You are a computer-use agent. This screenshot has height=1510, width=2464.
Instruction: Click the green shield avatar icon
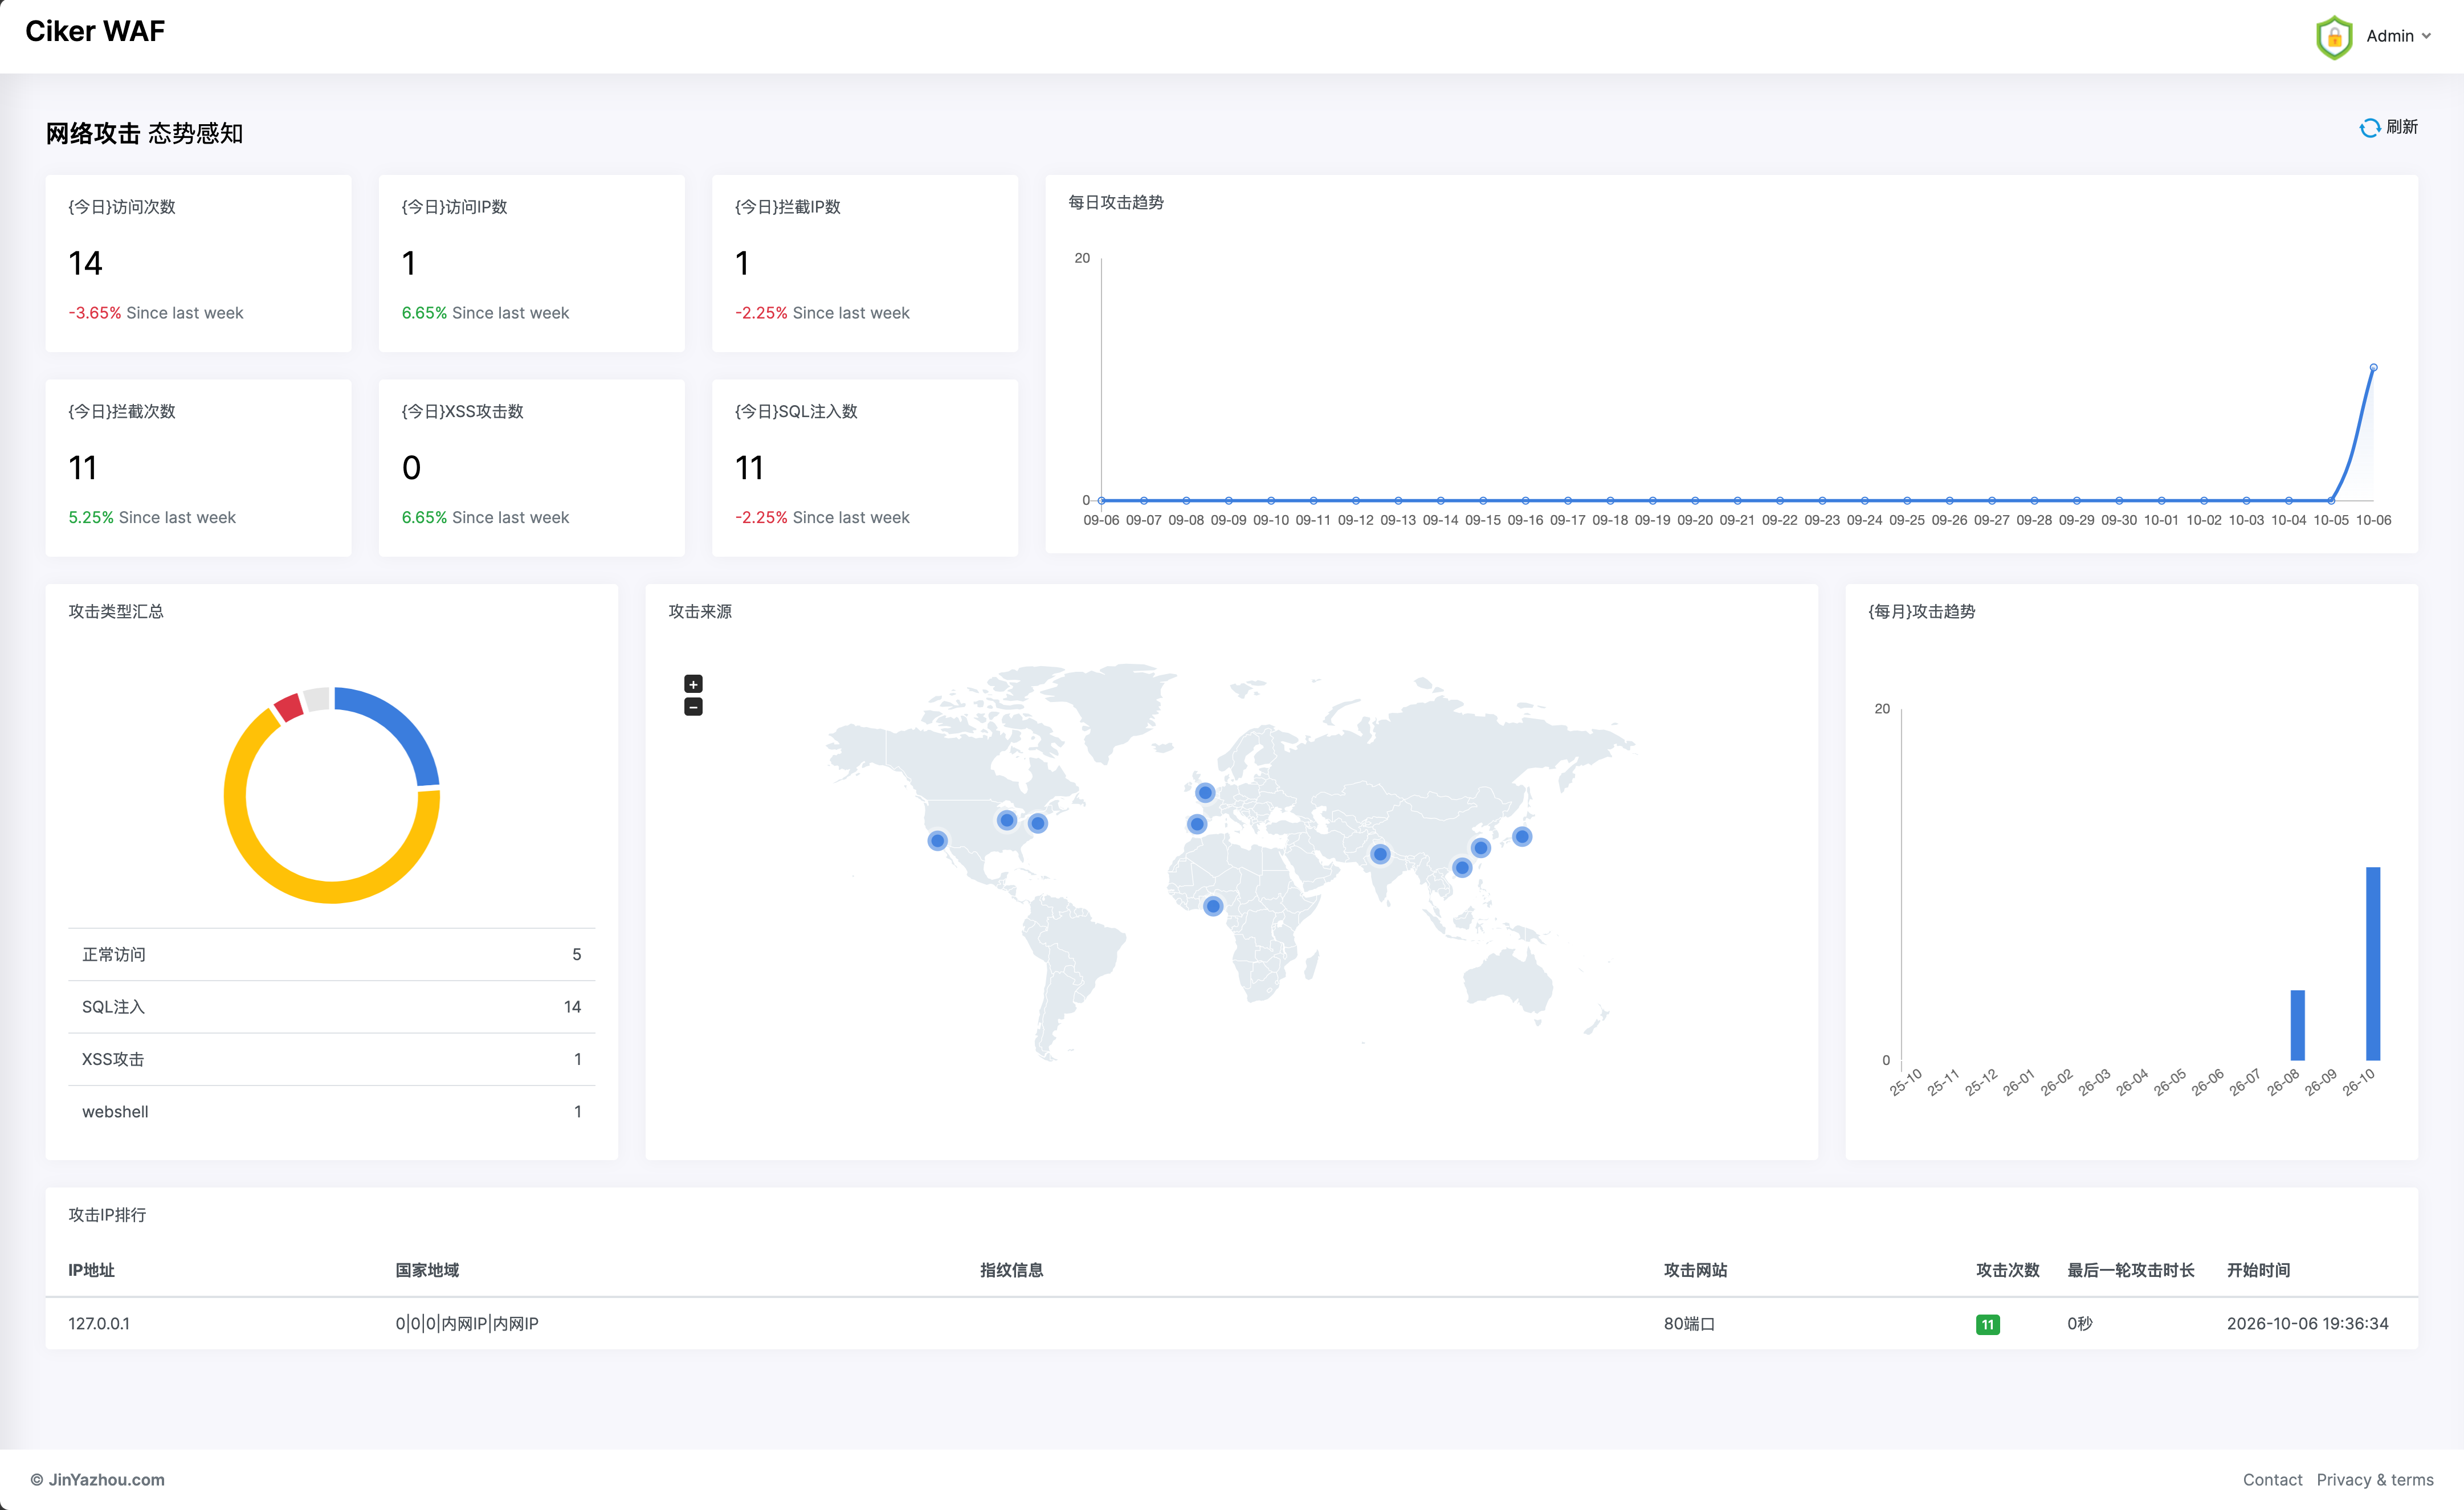(x=2334, y=37)
